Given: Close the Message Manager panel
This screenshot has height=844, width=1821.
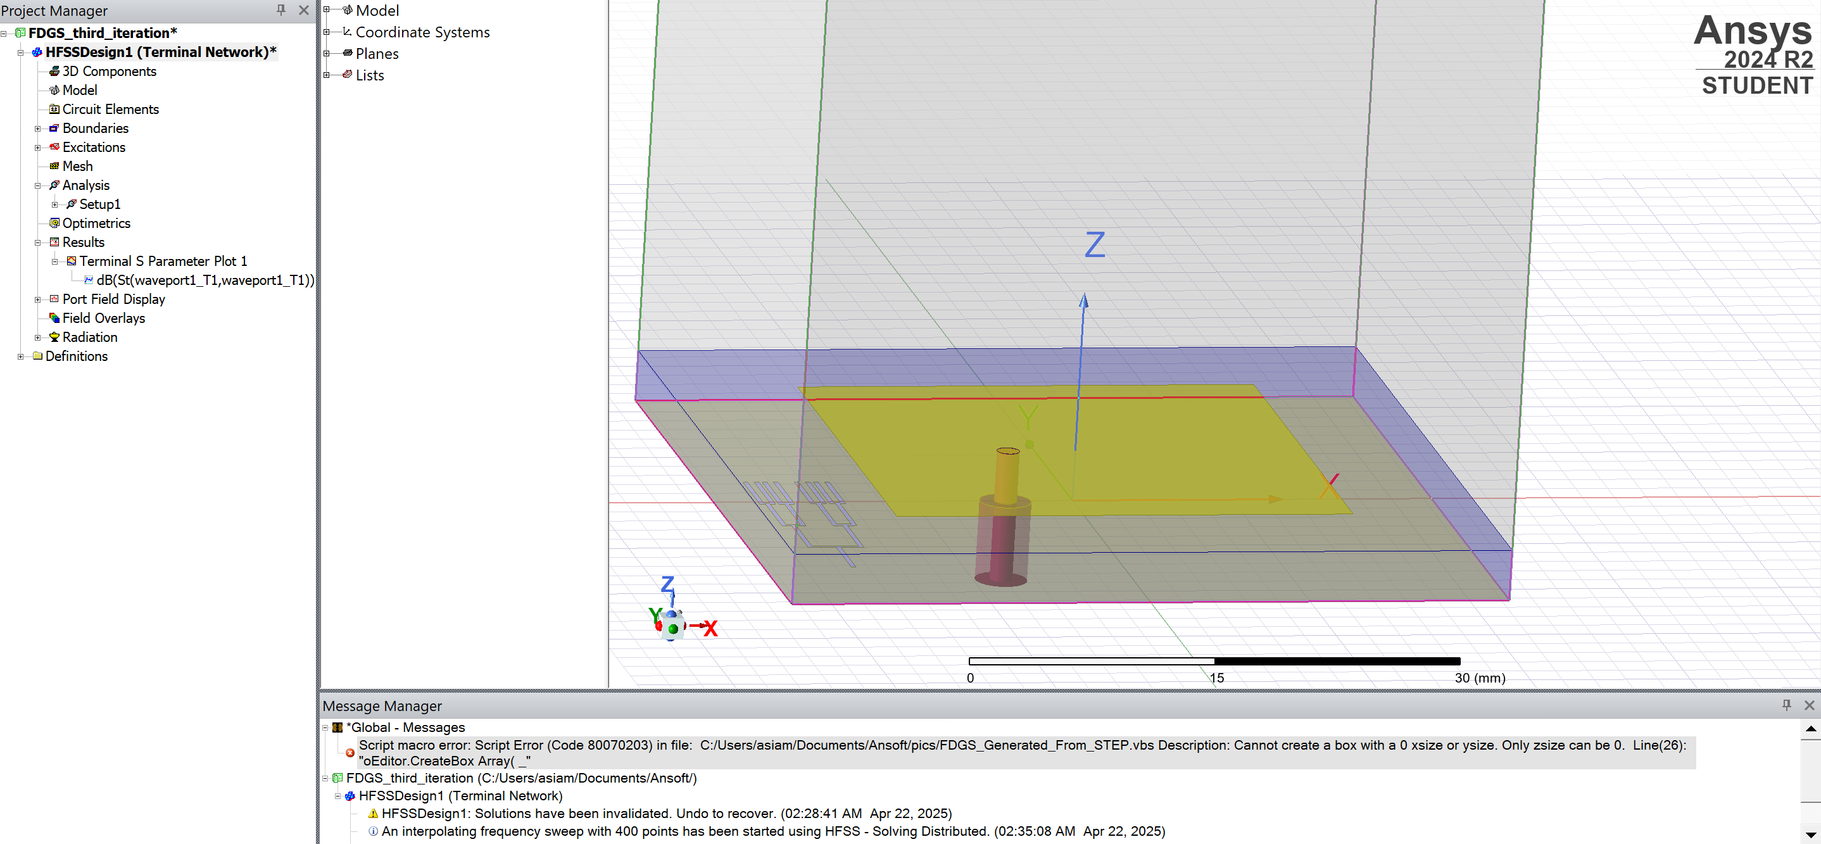Looking at the screenshot, I should [1809, 705].
